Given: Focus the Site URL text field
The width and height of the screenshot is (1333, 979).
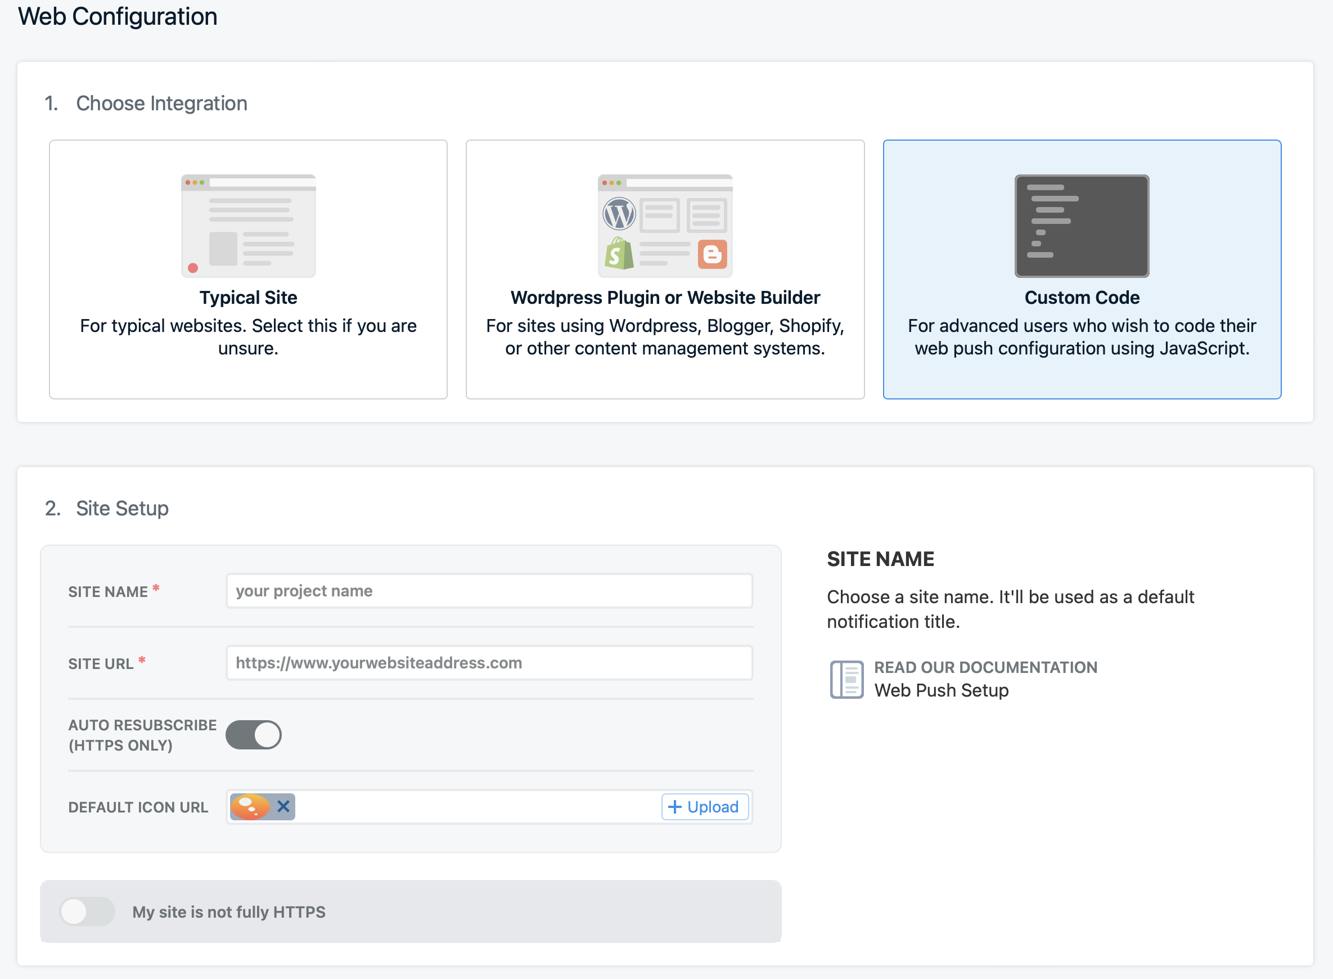Looking at the screenshot, I should [x=489, y=663].
